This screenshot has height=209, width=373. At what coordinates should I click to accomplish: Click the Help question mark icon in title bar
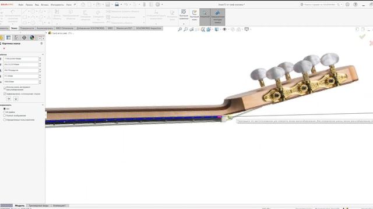pos(356,5)
